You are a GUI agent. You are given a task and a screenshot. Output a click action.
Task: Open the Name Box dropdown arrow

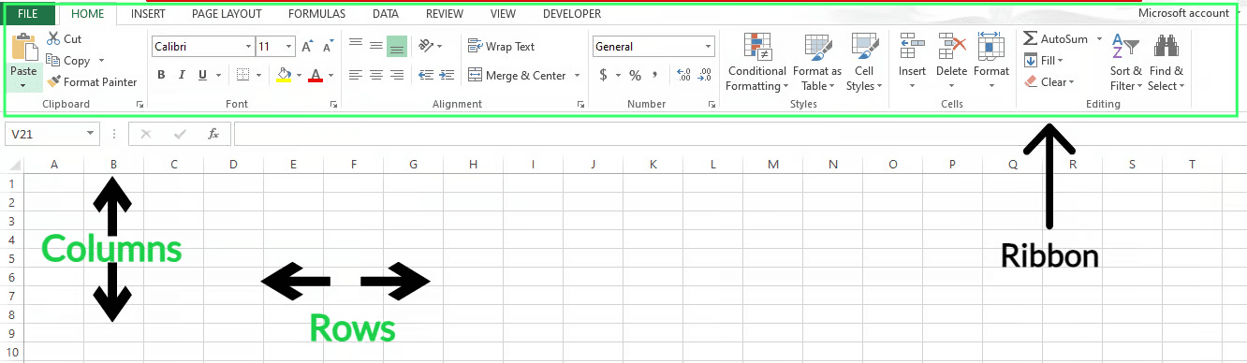coord(91,134)
